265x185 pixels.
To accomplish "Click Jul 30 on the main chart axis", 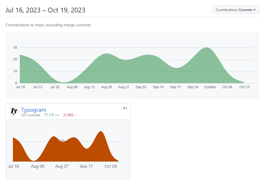I will 55,87.
